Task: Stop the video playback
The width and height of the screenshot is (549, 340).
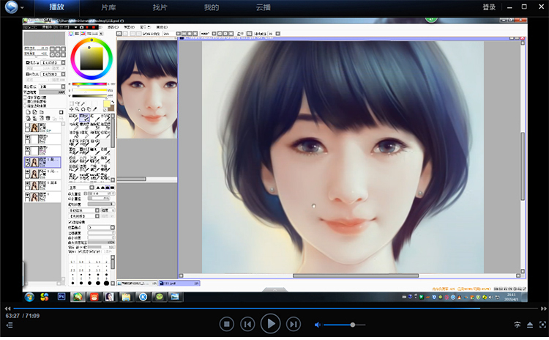Action: [x=226, y=324]
